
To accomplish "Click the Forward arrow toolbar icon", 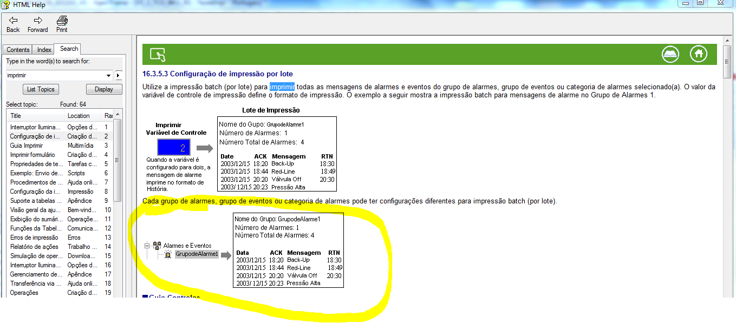I will [x=37, y=20].
